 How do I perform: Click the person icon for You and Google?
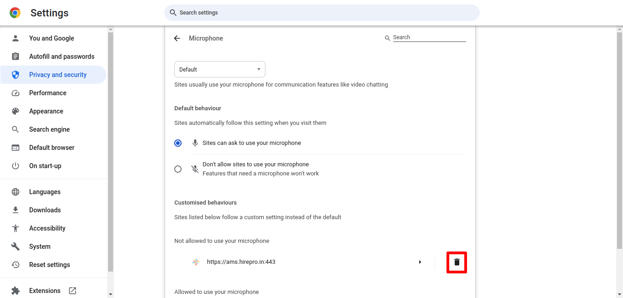pyautogui.click(x=16, y=38)
